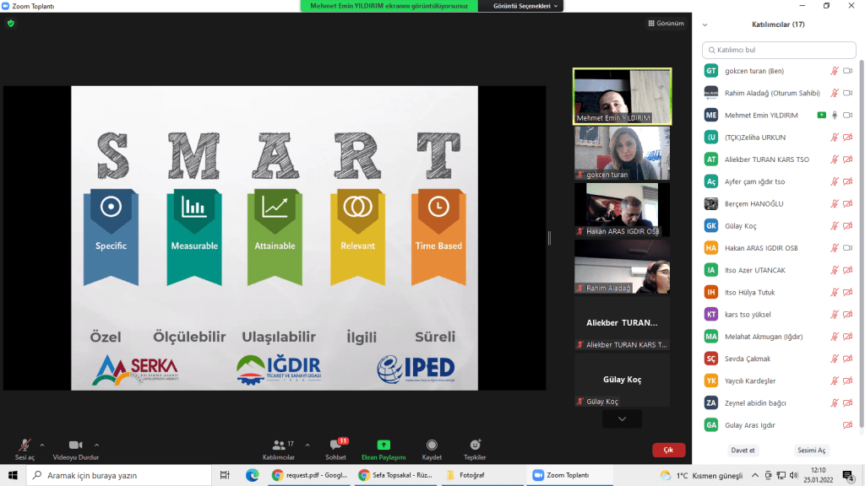Click the red Çık leave button

click(668, 450)
